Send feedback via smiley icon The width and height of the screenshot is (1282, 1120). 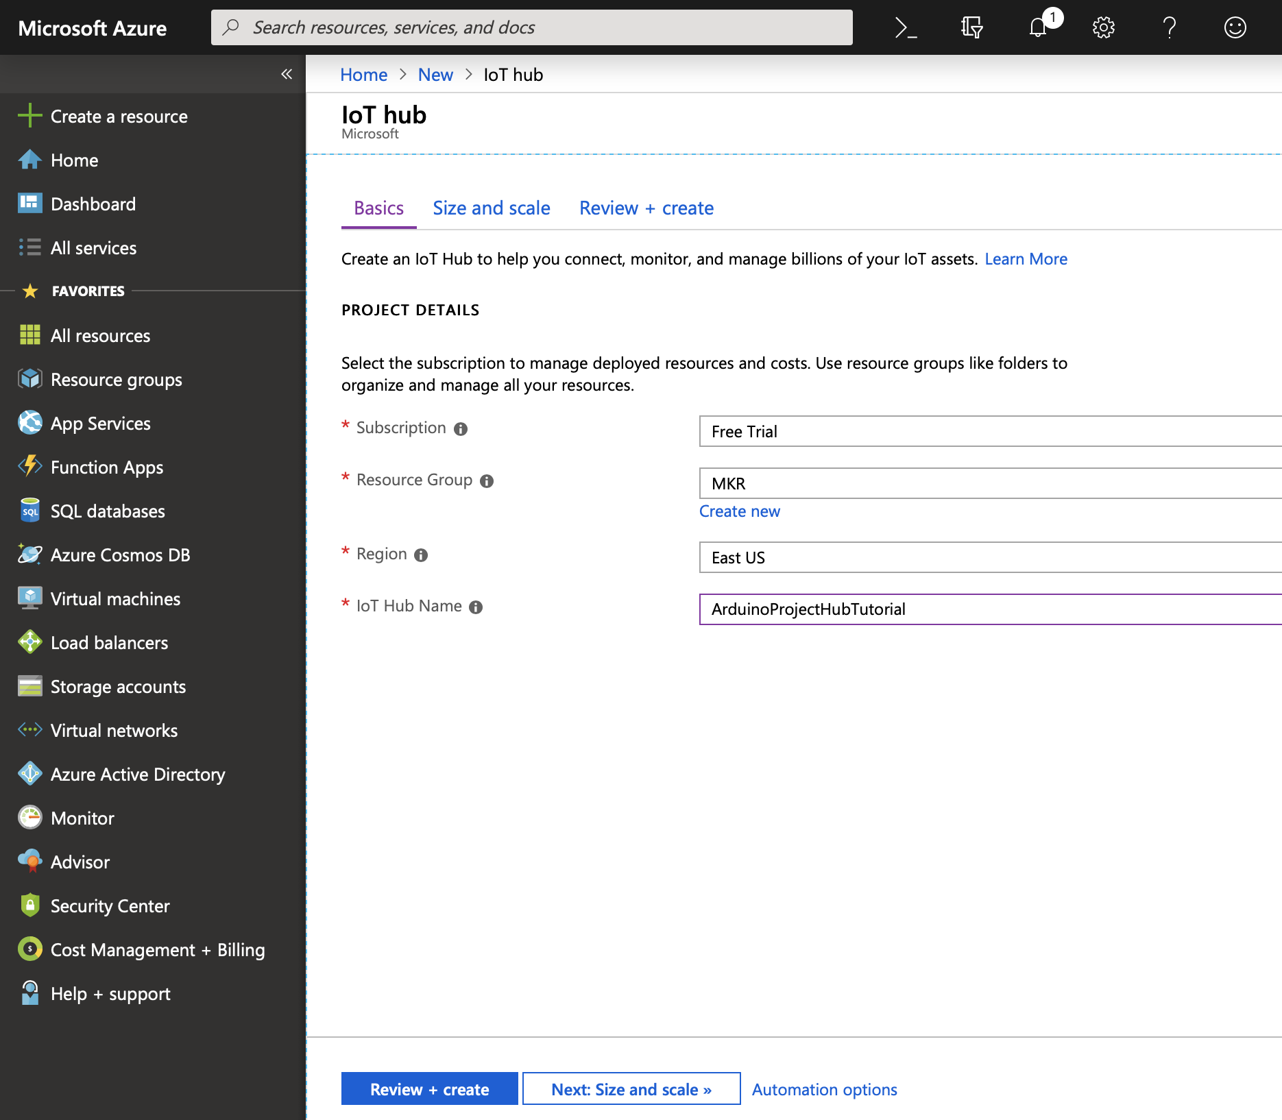point(1235,27)
